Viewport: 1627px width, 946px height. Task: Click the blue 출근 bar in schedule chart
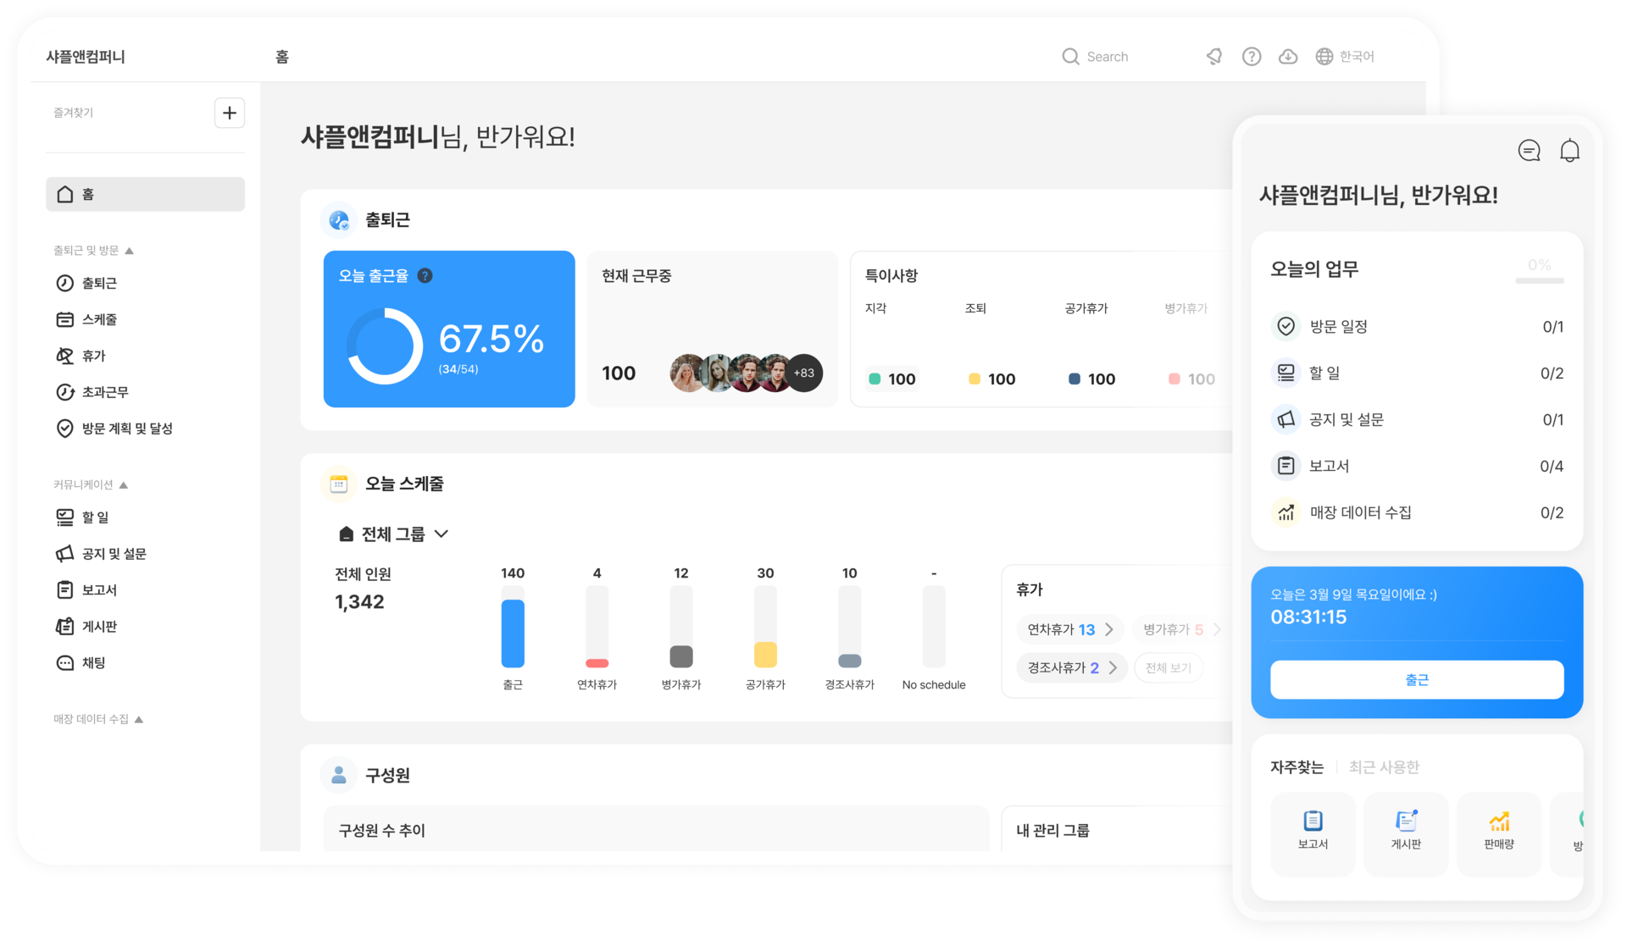coord(513,633)
